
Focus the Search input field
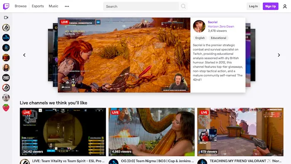pos(141,6)
